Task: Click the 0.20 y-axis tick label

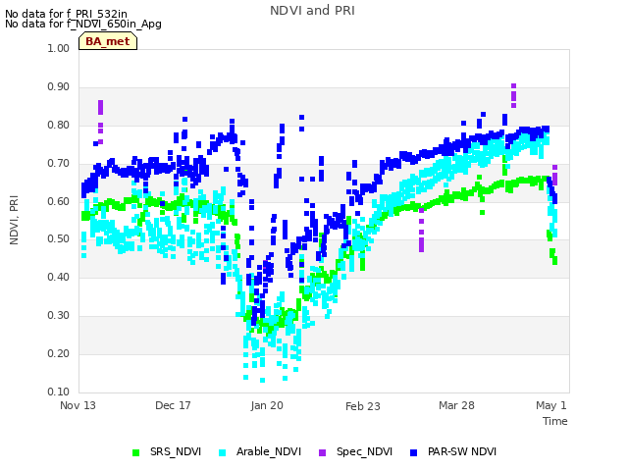Action: [x=59, y=353]
